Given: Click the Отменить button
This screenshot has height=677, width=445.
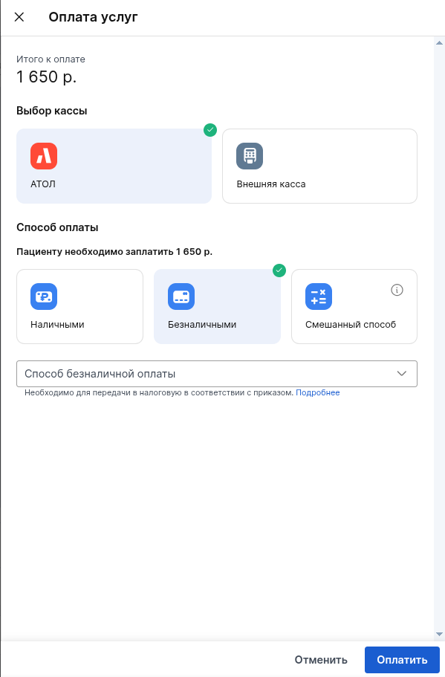Looking at the screenshot, I should click(x=321, y=660).
